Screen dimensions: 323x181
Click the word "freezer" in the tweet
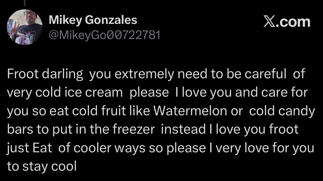click(x=133, y=129)
